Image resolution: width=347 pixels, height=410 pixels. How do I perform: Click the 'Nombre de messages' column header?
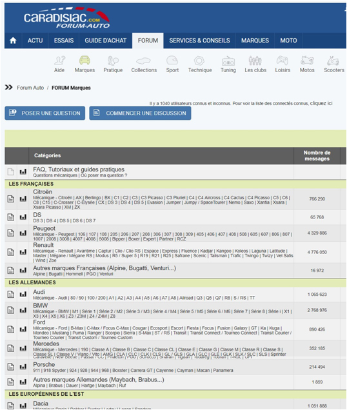[317, 155]
